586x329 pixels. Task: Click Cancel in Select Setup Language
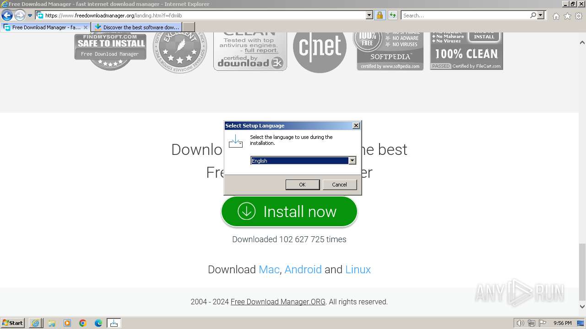[339, 185]
